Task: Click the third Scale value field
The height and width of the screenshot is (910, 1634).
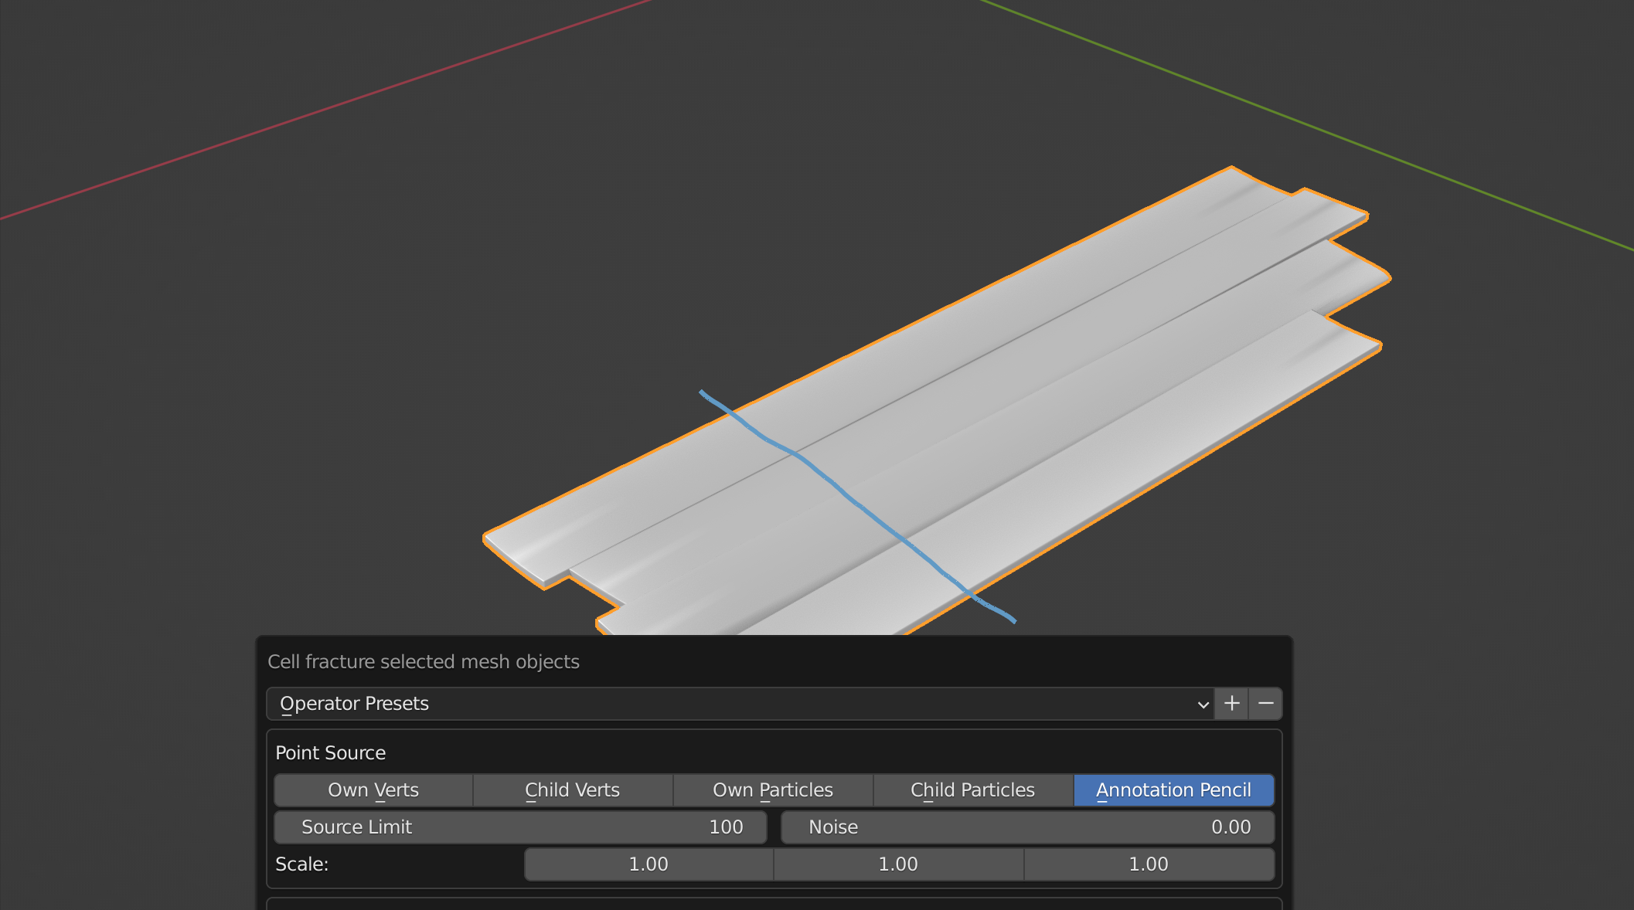Action: (1149, 864)
